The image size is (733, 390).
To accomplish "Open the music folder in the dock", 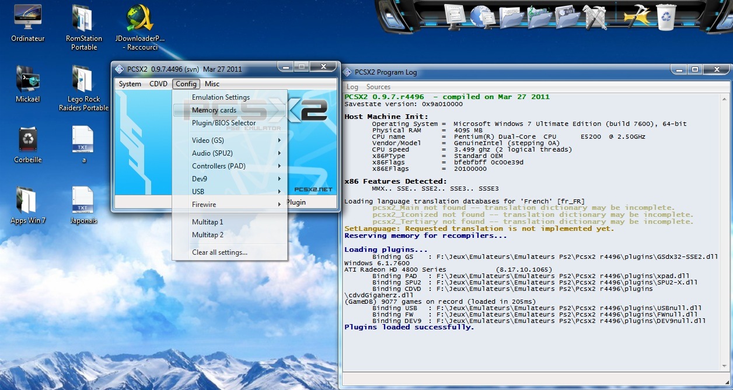I will click(x=540, y=16).
